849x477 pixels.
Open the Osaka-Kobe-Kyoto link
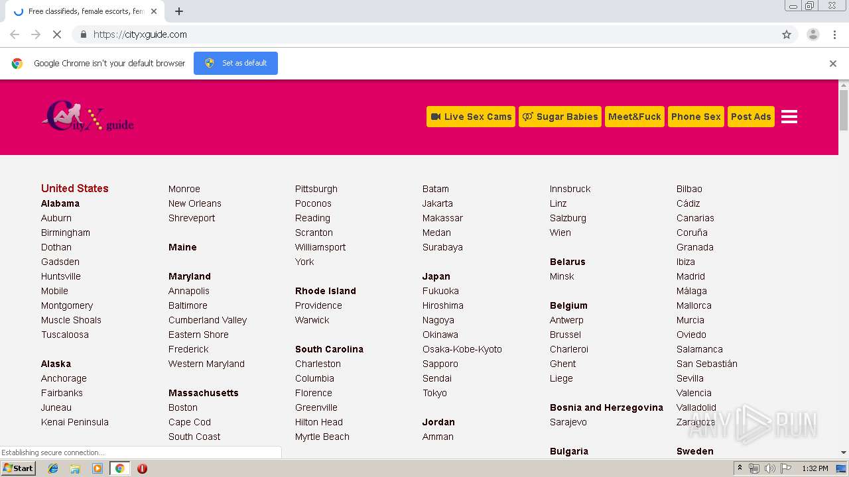(x=462, y=349)
